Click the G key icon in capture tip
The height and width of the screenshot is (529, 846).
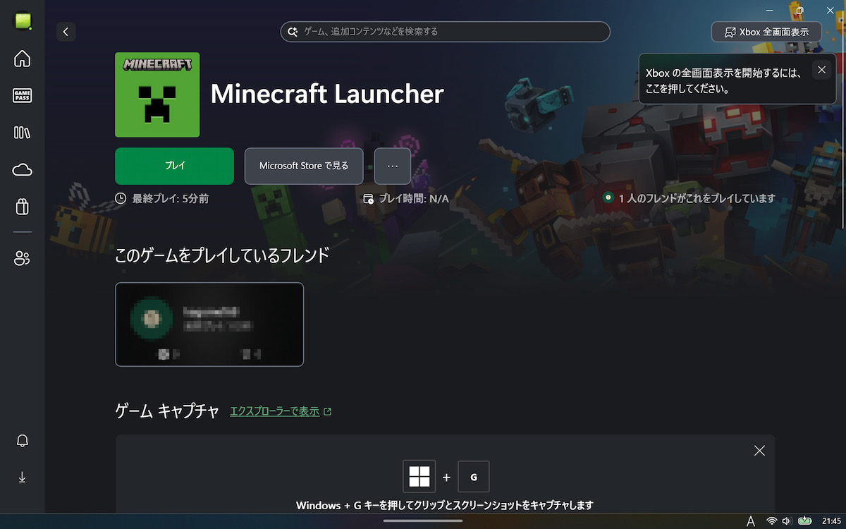click(474, 477)
